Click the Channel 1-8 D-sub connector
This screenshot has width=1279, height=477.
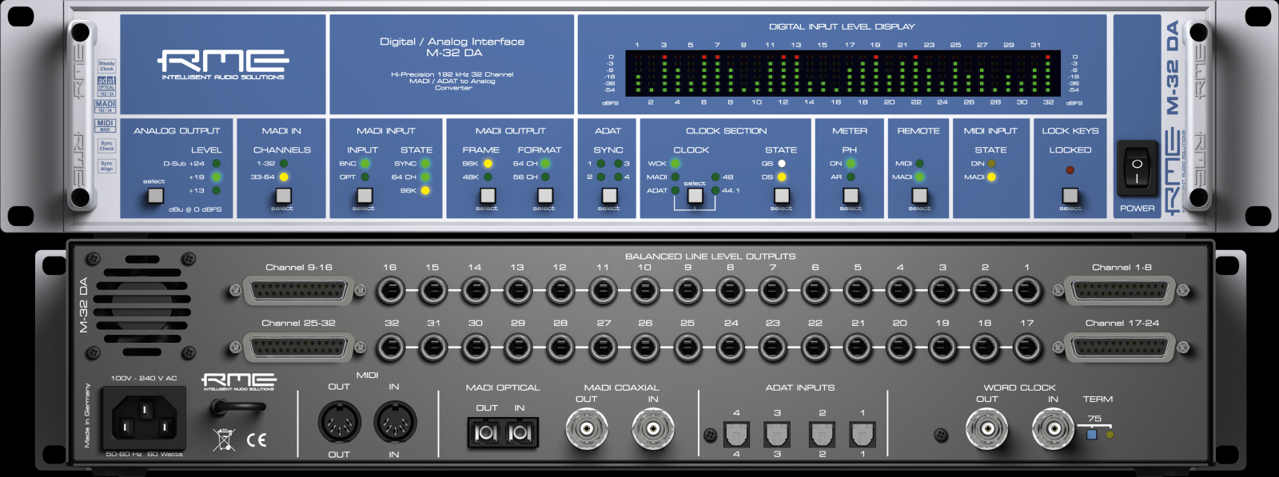click(1120, 290)
